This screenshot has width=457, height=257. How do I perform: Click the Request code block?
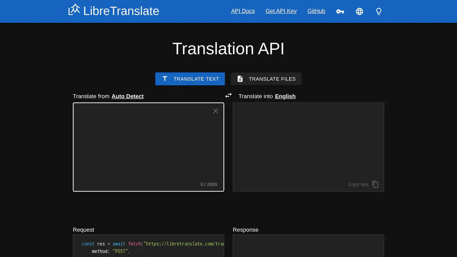click(x=149, y=246)
